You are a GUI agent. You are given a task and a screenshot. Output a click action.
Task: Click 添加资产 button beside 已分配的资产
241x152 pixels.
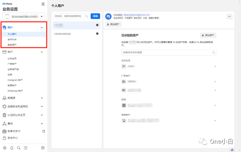(208, 35)
